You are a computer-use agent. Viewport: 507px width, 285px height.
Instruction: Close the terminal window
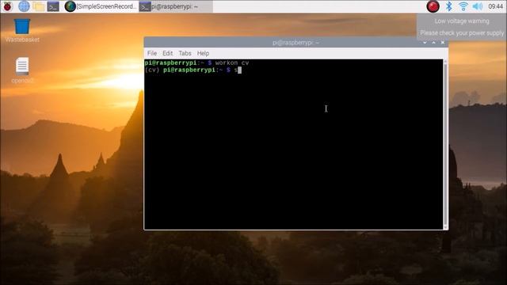pos(443,42)
